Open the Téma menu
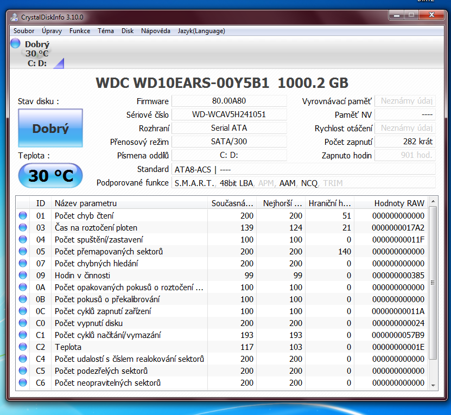 (x=106, y=31)
